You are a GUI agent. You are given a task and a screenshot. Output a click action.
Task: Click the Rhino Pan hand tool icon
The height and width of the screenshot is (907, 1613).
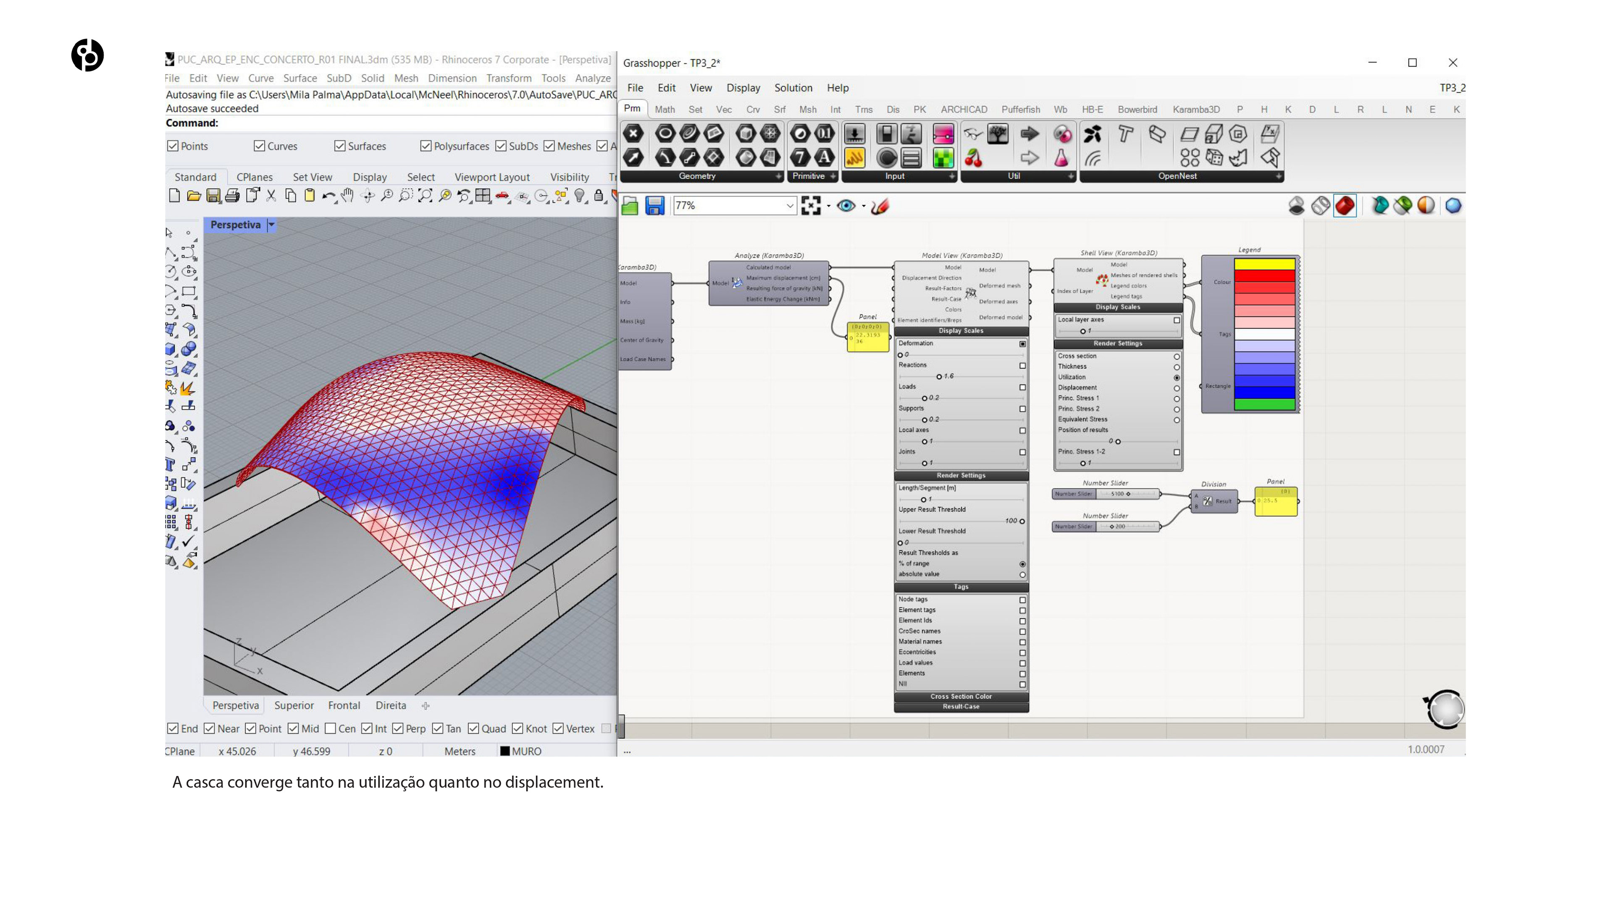click(347, 196)
